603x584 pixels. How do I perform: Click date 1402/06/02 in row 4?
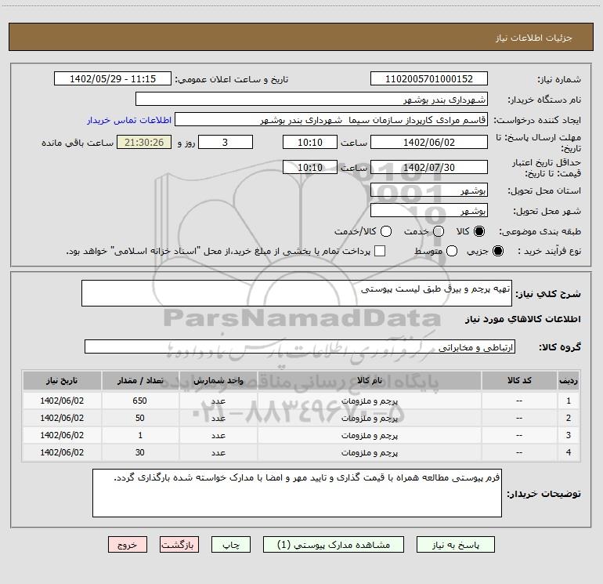click(62, 453)
